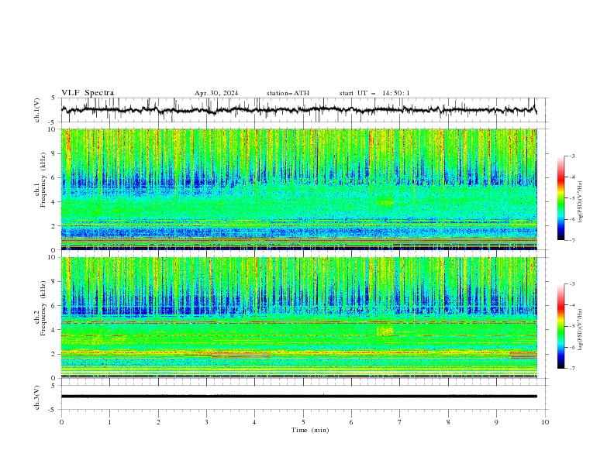Select the ch.1 colorbar "log(PSD)(V²/Hz)" label
The height and width of the screenshot is (474, 614).
click(x=580, y=202)
